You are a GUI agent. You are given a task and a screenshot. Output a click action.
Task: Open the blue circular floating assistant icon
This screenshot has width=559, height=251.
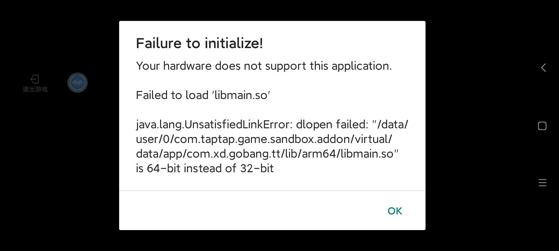coord(78,83)
